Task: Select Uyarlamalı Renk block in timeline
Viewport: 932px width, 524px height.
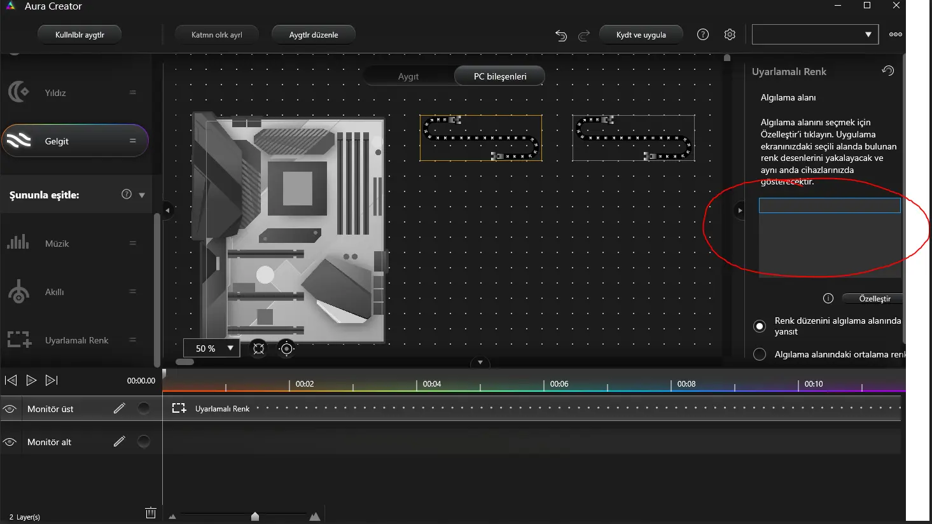Action: pyautogui.click(x=532, y=408)
